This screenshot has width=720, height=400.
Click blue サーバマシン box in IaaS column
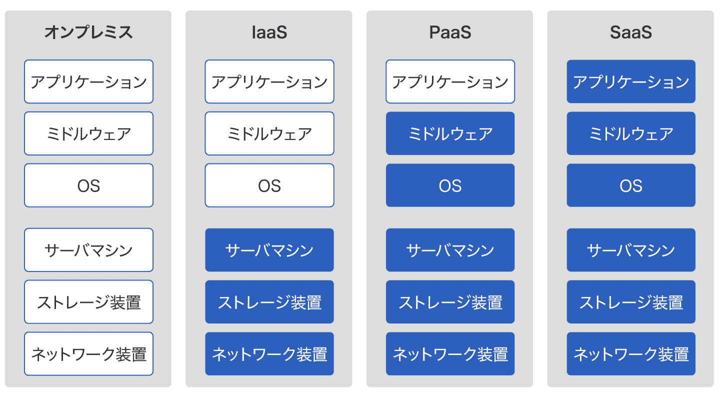click(x=269, y=250)
